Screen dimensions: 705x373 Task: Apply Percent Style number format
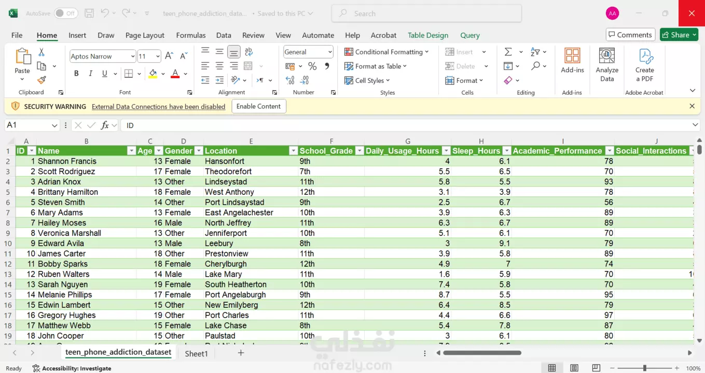312,66
